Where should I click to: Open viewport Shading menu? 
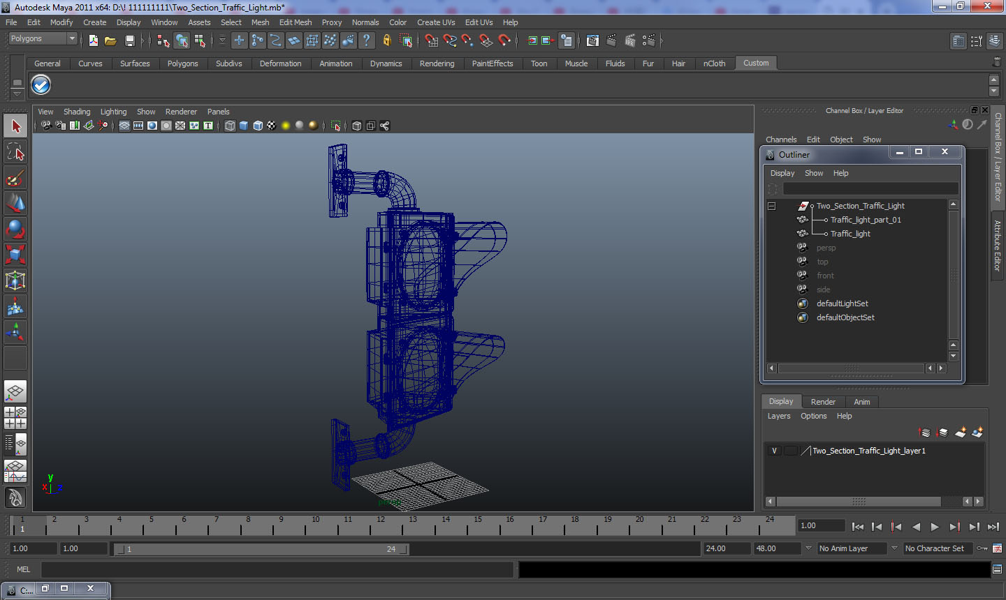[77, 112]
